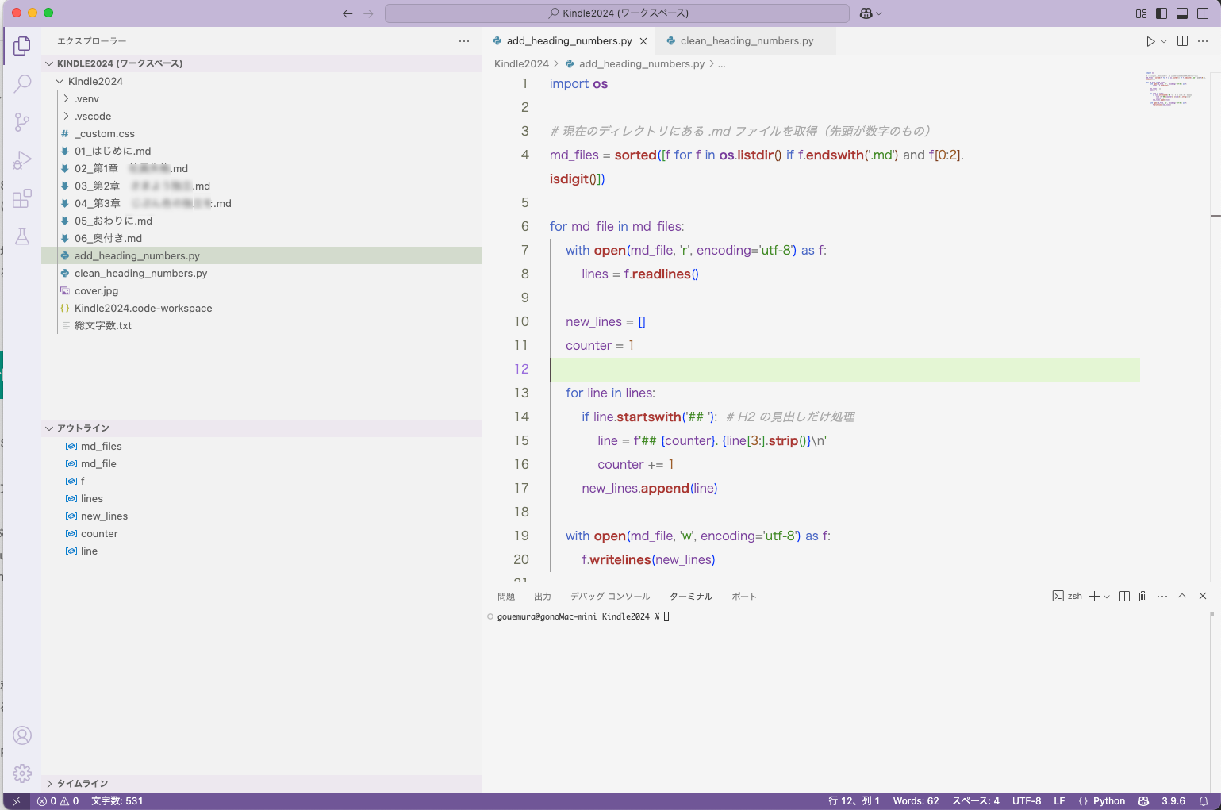Open the Extensions view

pos(22,198)
